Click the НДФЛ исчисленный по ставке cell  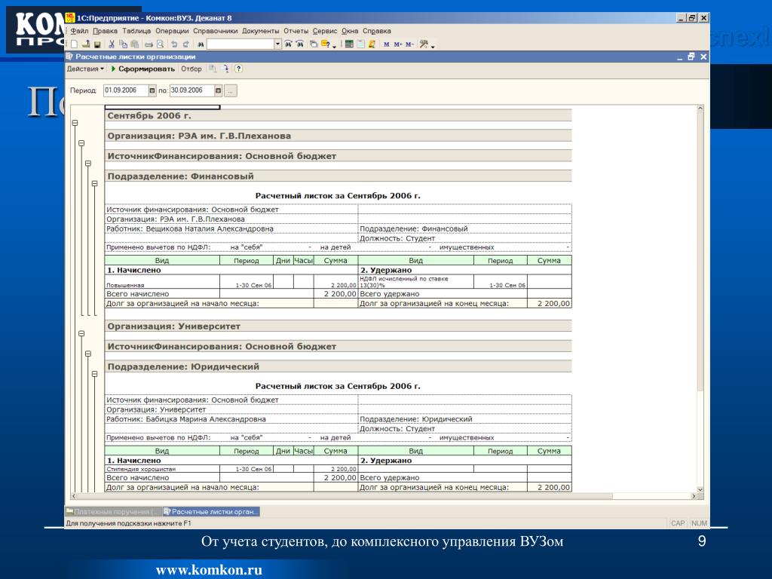click(416, 282)
